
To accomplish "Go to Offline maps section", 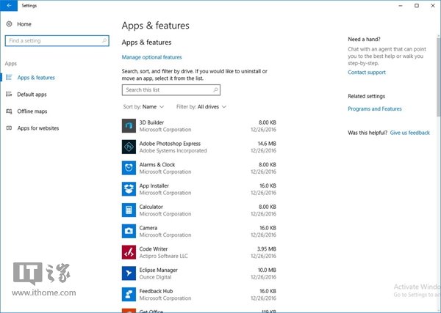I will click(32, 111).
